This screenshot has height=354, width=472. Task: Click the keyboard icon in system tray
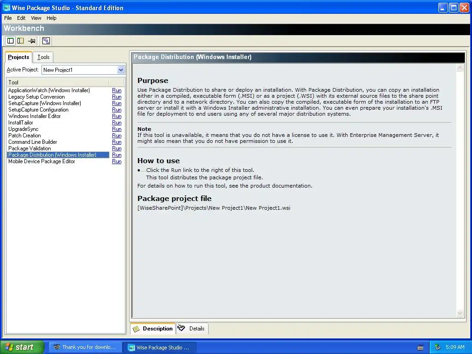coord(420,348)
